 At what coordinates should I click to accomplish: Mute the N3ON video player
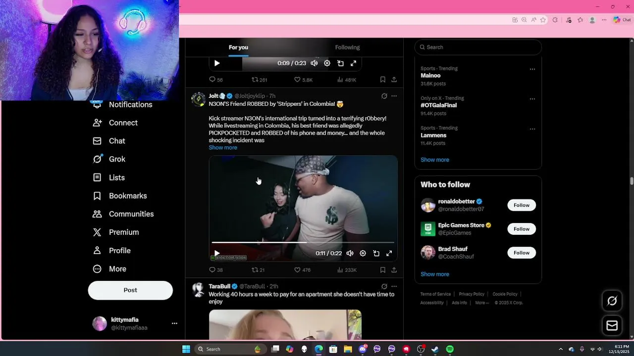click(x=350, y=253)
